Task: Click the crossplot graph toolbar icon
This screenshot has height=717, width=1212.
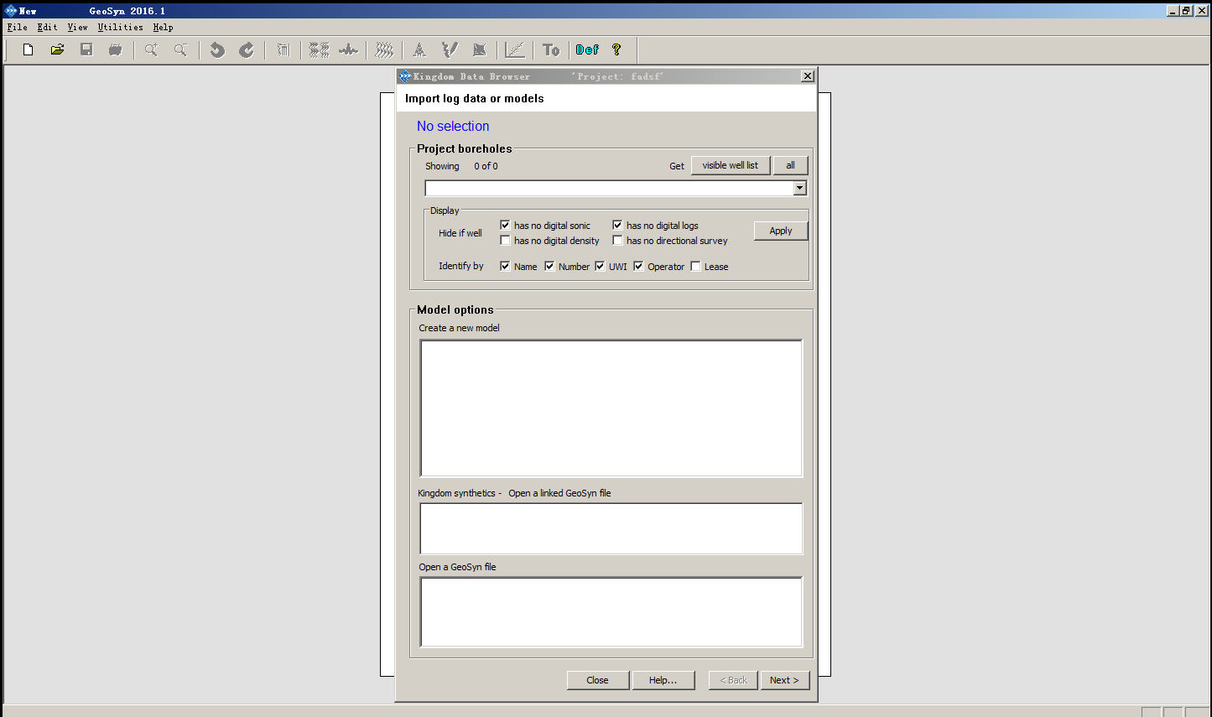Action: (x=515, y=50)
